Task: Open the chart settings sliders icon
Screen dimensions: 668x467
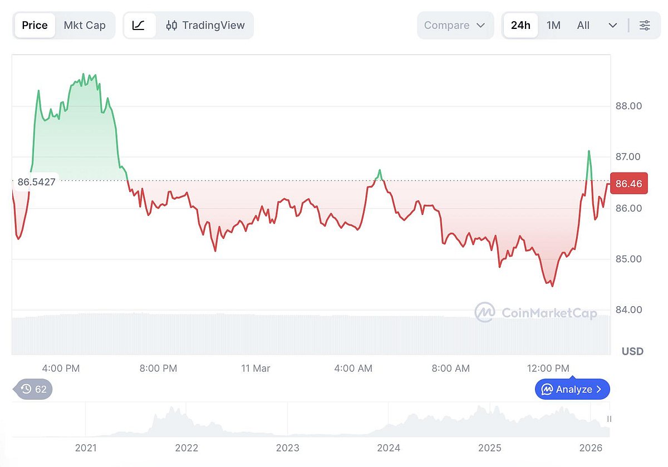Action: tap(644, 25)
